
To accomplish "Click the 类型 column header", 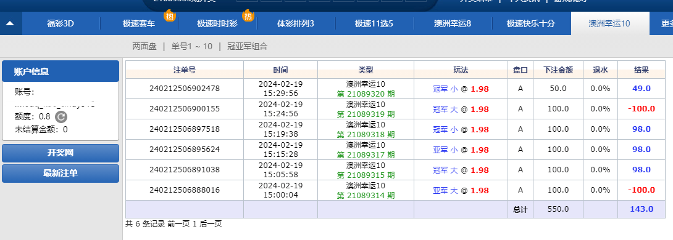I will click(366, 70).
